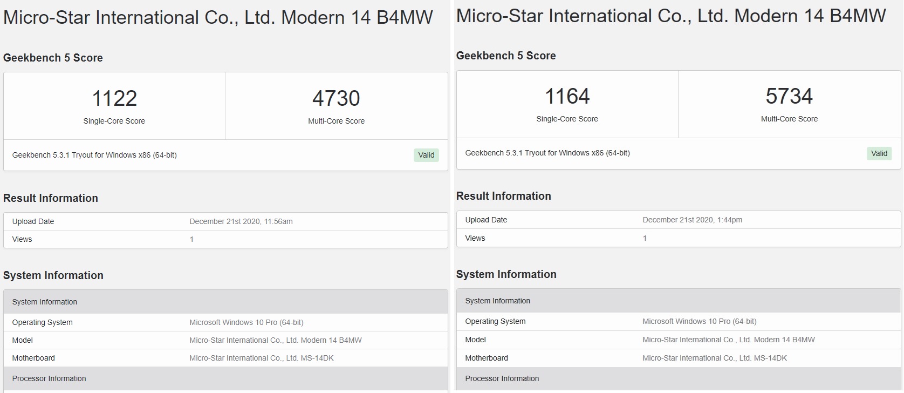904x393 pixels.
Task: Click the right Views row label
Action: point(475,238)
